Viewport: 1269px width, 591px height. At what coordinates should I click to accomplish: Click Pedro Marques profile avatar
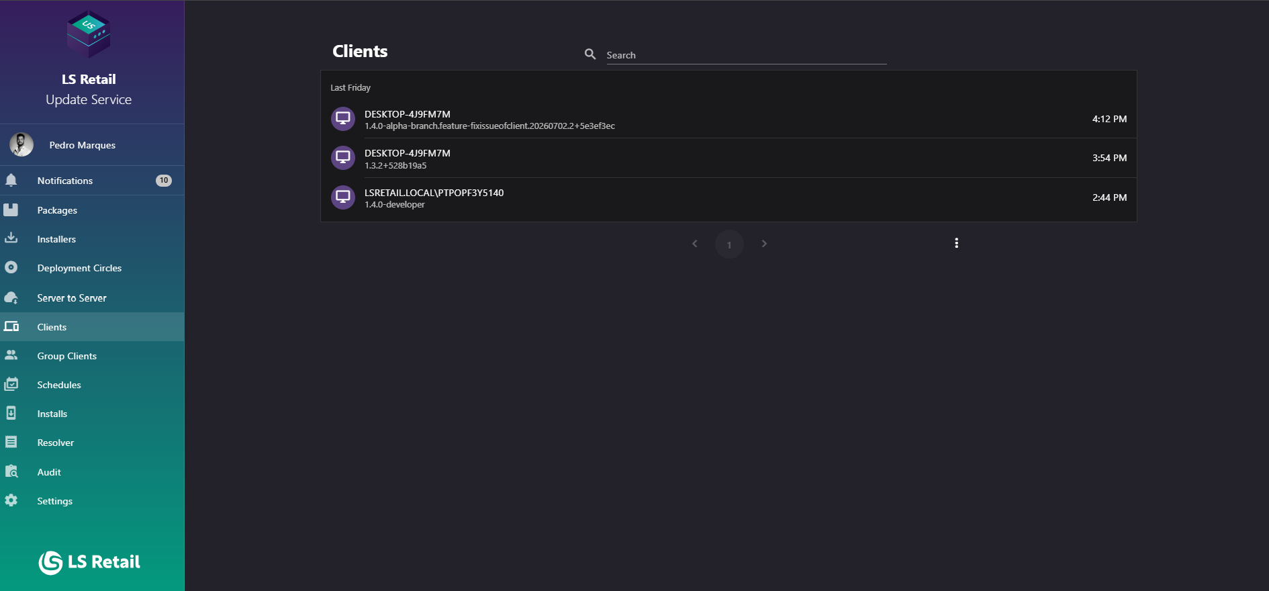pyautogui.click(x=21, y=144)
